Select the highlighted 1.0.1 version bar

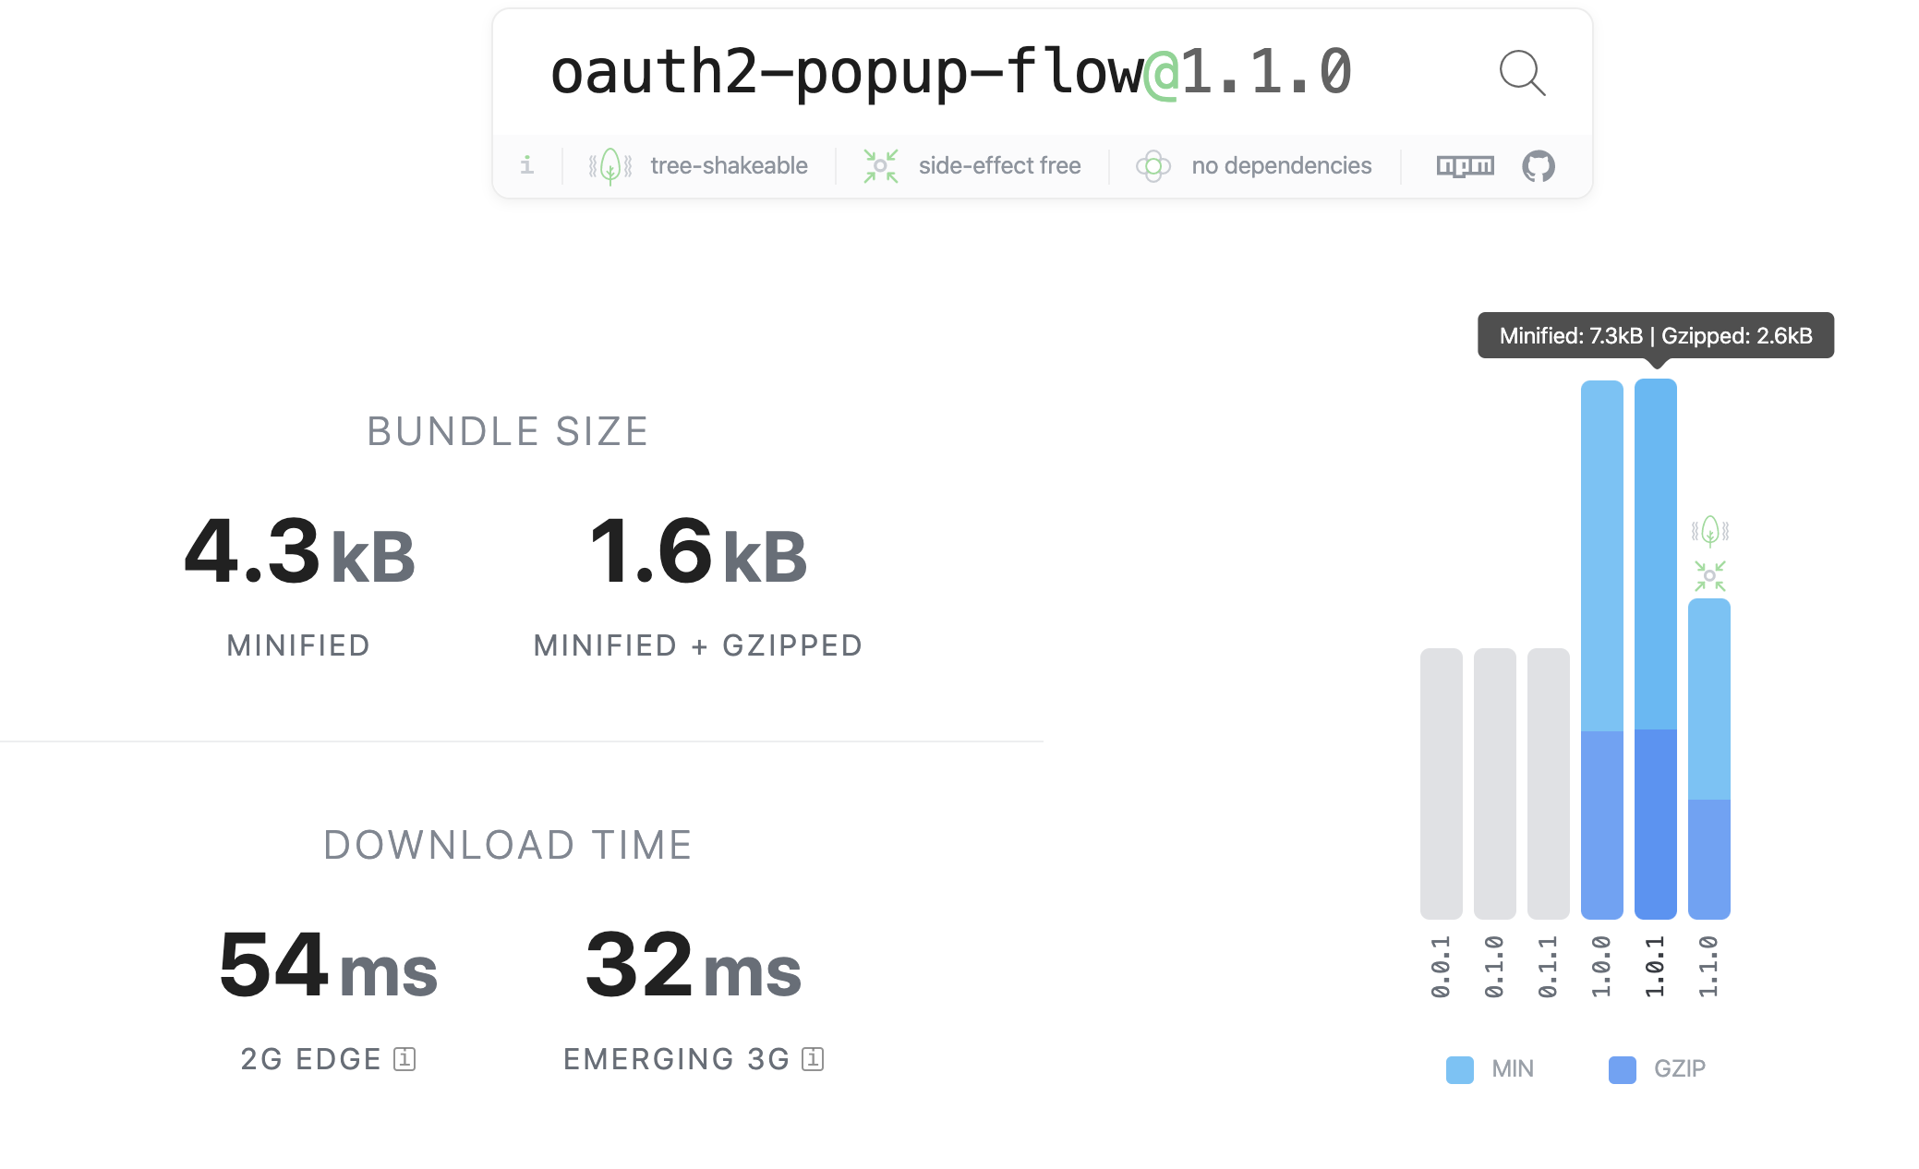click(1655, 648)
